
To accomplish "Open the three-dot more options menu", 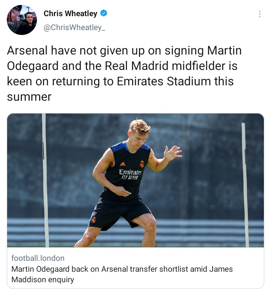I will tap(260, 14).
